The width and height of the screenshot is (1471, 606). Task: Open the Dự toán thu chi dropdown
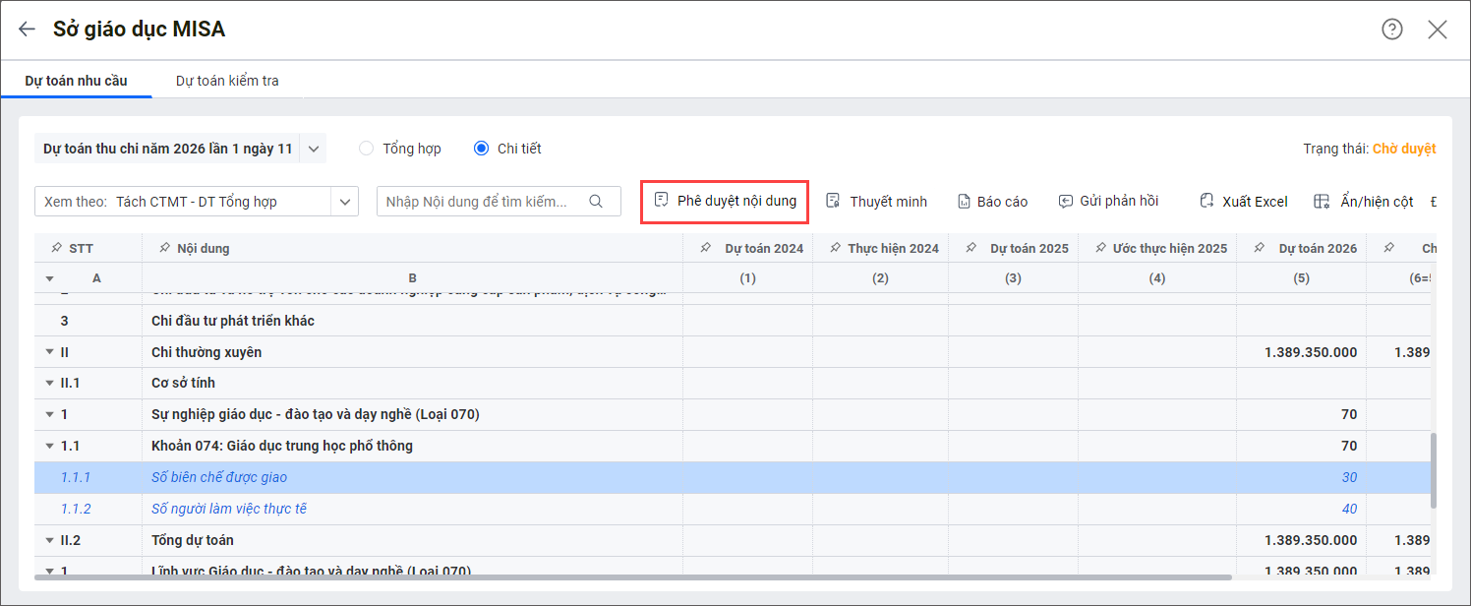tap(313, 149)
